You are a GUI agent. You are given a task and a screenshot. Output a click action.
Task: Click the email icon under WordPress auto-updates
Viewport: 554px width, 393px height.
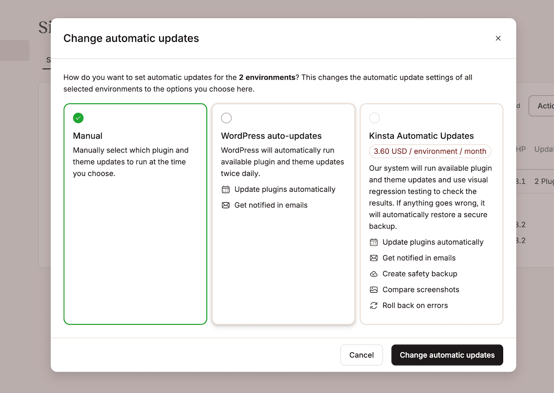click(226, 205)
